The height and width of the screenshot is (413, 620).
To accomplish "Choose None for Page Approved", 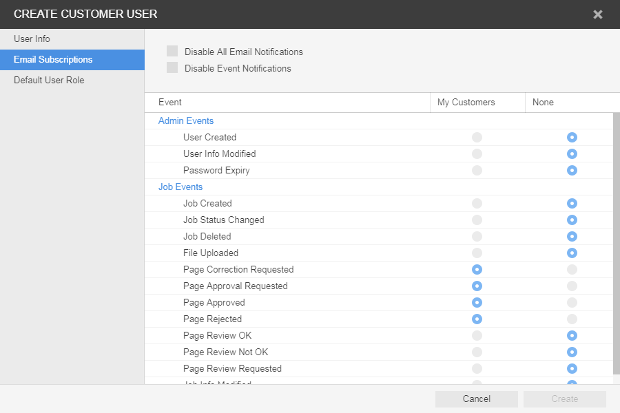I will point(572,303).
